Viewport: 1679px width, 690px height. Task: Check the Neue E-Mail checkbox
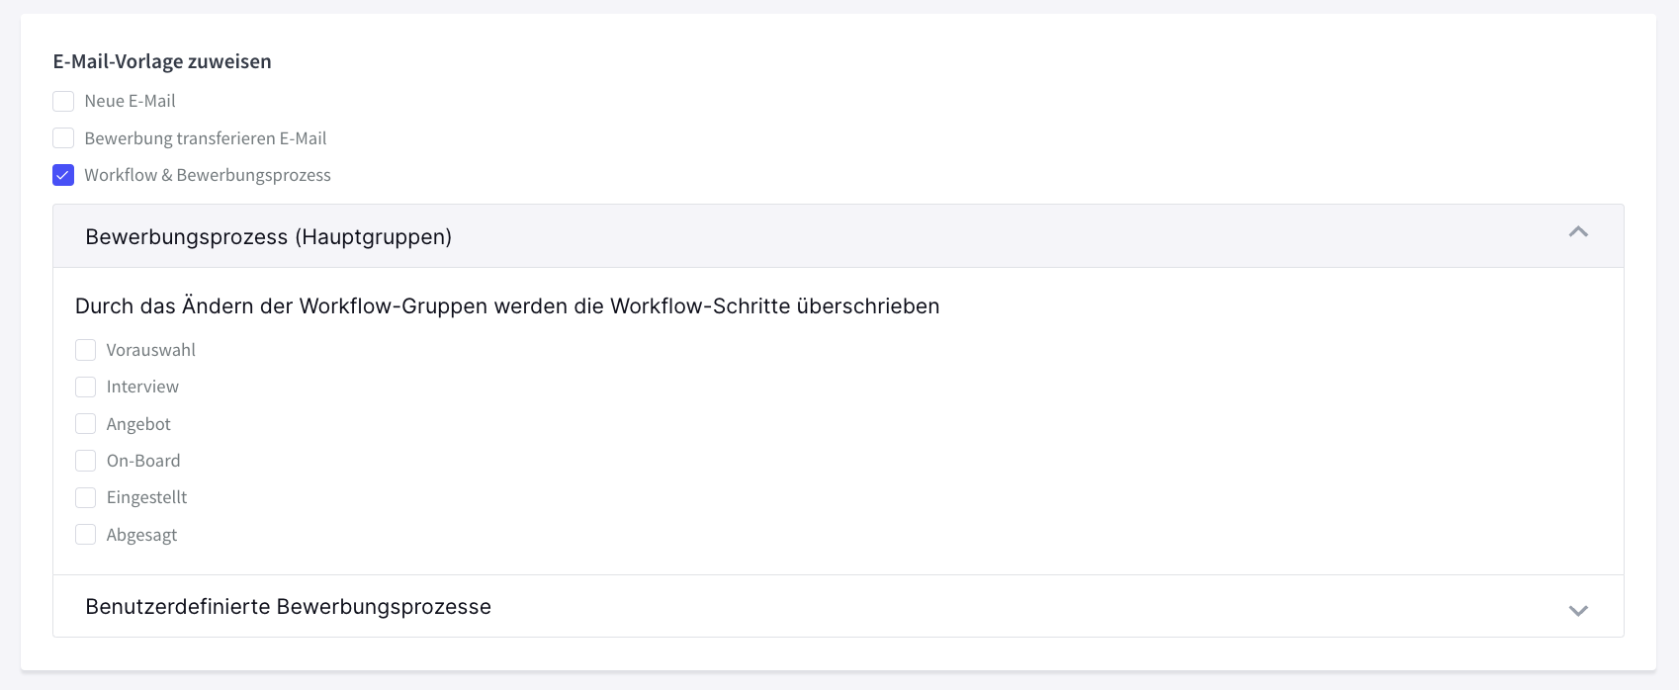pyautogui.click(x=63, y=101)
